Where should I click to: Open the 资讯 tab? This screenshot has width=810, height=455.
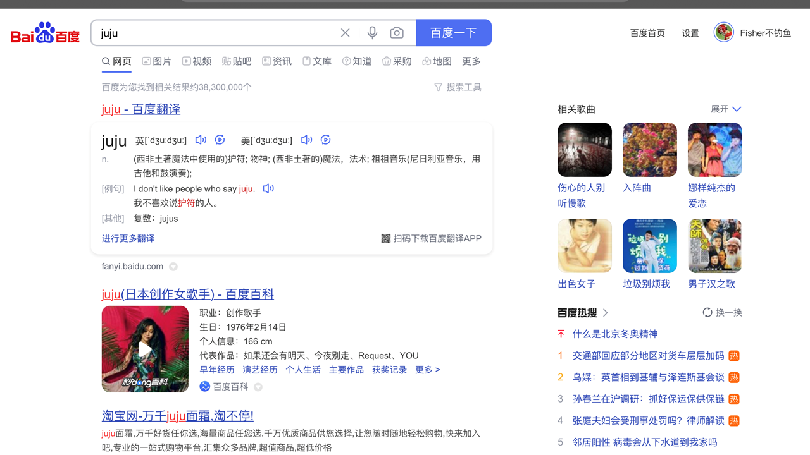[277, 61]
